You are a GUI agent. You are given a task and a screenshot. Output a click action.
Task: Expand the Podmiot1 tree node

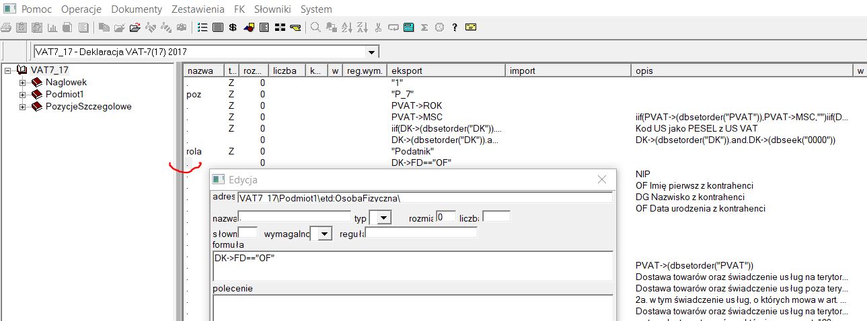pyautogui.click(x=23, y=95)
